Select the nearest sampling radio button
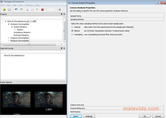 (72, 27)
